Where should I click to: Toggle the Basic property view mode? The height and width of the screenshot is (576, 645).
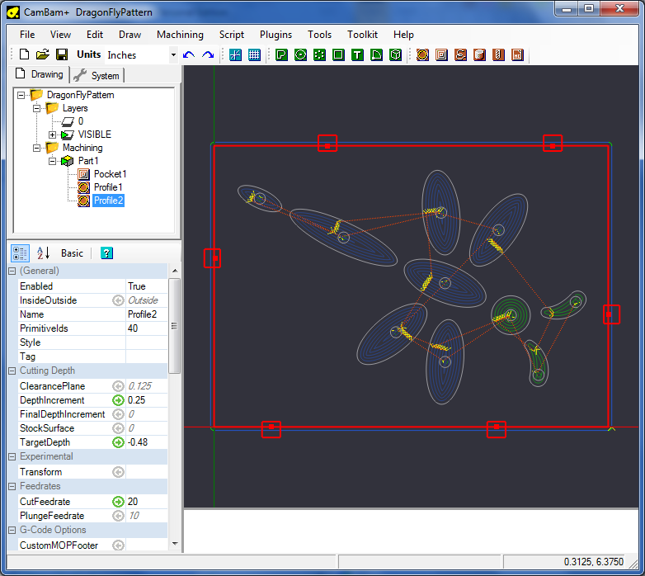click(x=72, y=253)
